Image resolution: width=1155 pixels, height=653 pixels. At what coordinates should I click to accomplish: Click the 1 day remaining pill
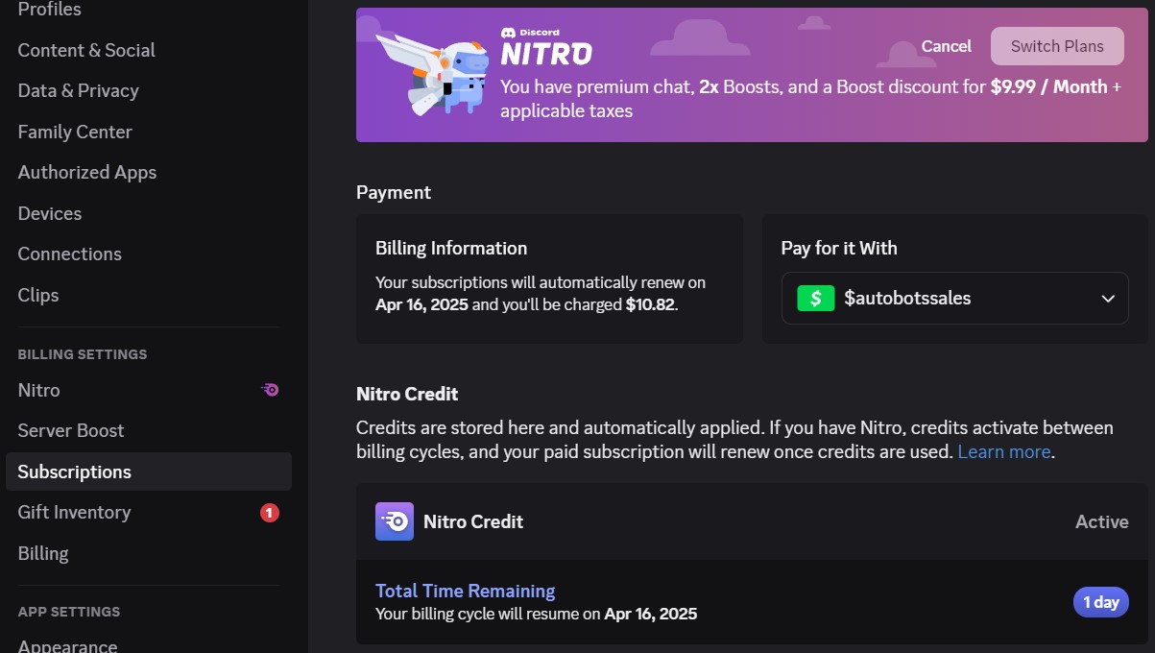pos(1100,602)
